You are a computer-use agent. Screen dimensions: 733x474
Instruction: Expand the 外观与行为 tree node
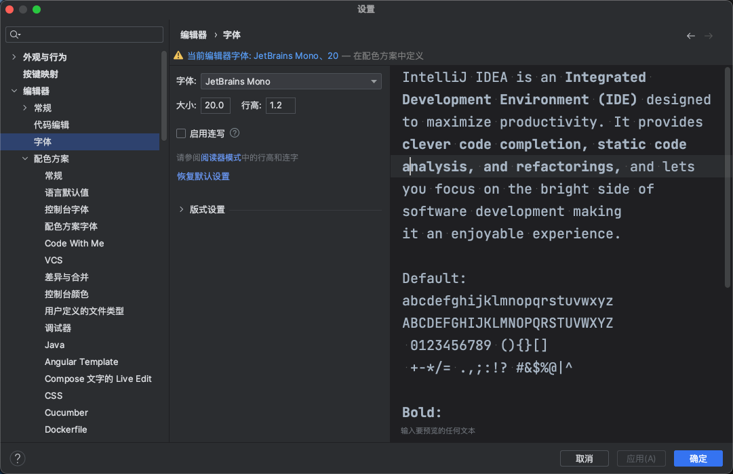tap(14, 57)
